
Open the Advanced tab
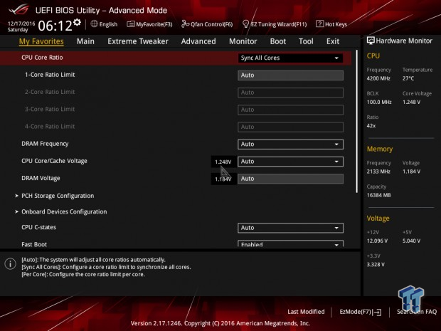[198, 41]
